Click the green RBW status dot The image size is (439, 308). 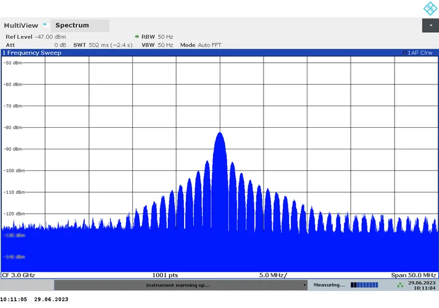click(136, 36)
